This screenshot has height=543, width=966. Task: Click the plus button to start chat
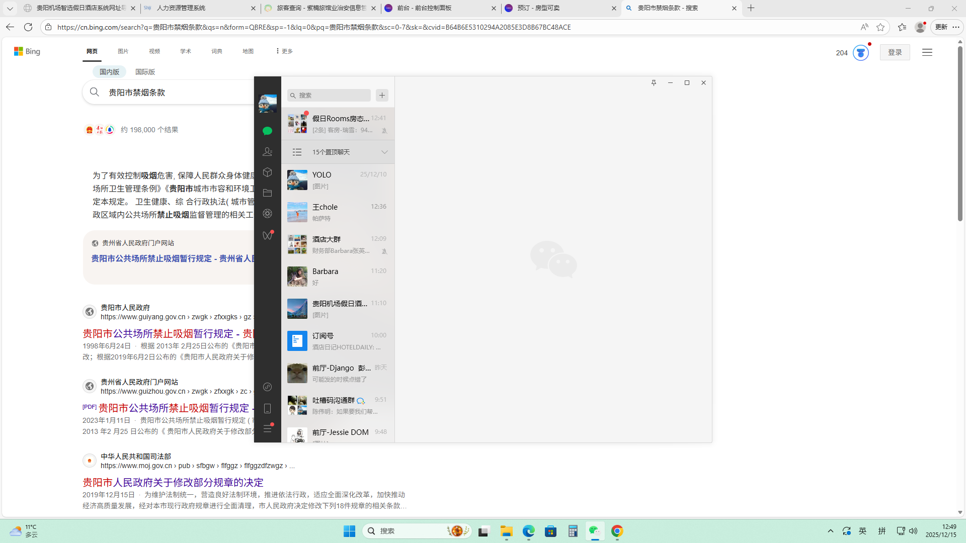coord(382,96)
